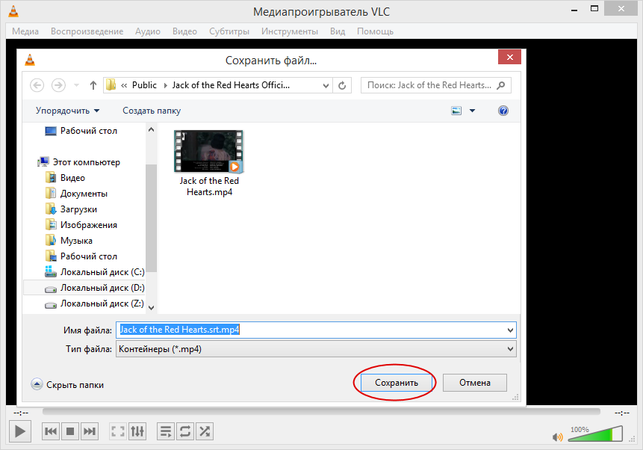The image size is (643, 450).
Task: Go up one folder level
Action: click(93, 85)
